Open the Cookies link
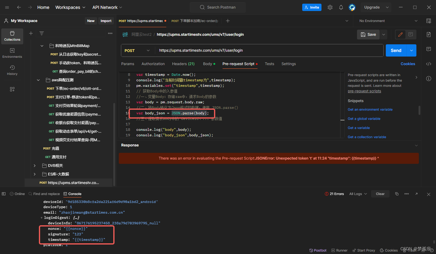The width and height of the screenshot is (436, 254). pos(408,64)
